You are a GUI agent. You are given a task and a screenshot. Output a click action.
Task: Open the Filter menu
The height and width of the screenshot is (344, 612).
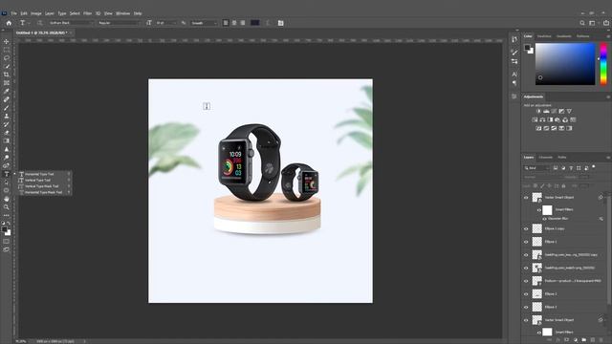87,13
